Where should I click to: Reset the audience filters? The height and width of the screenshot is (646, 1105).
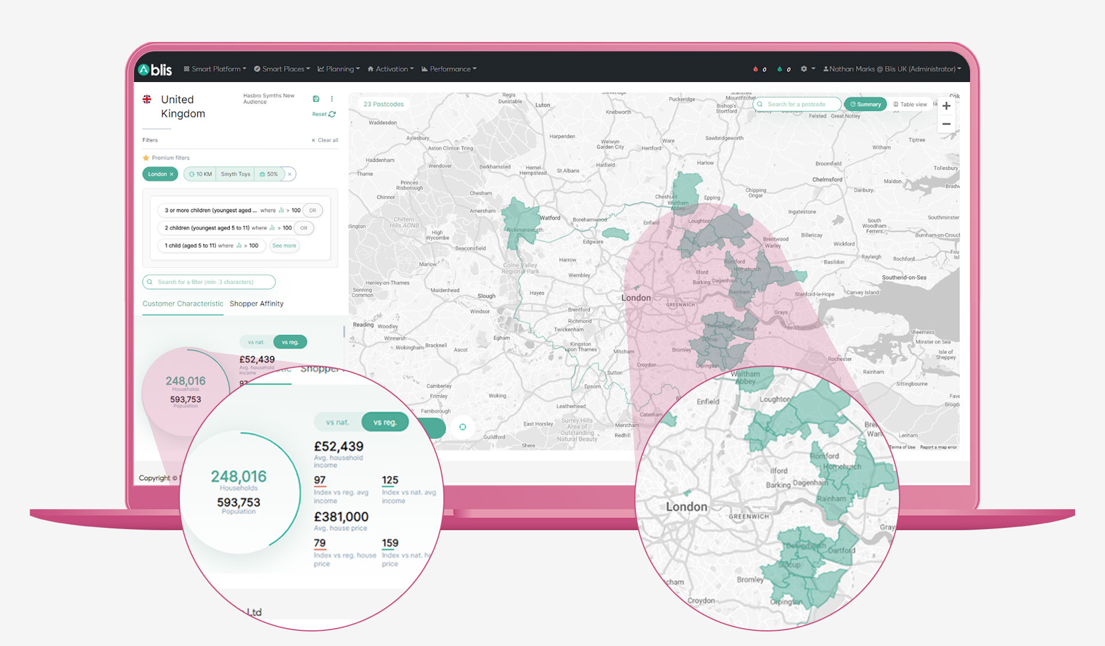coord(324,114)
